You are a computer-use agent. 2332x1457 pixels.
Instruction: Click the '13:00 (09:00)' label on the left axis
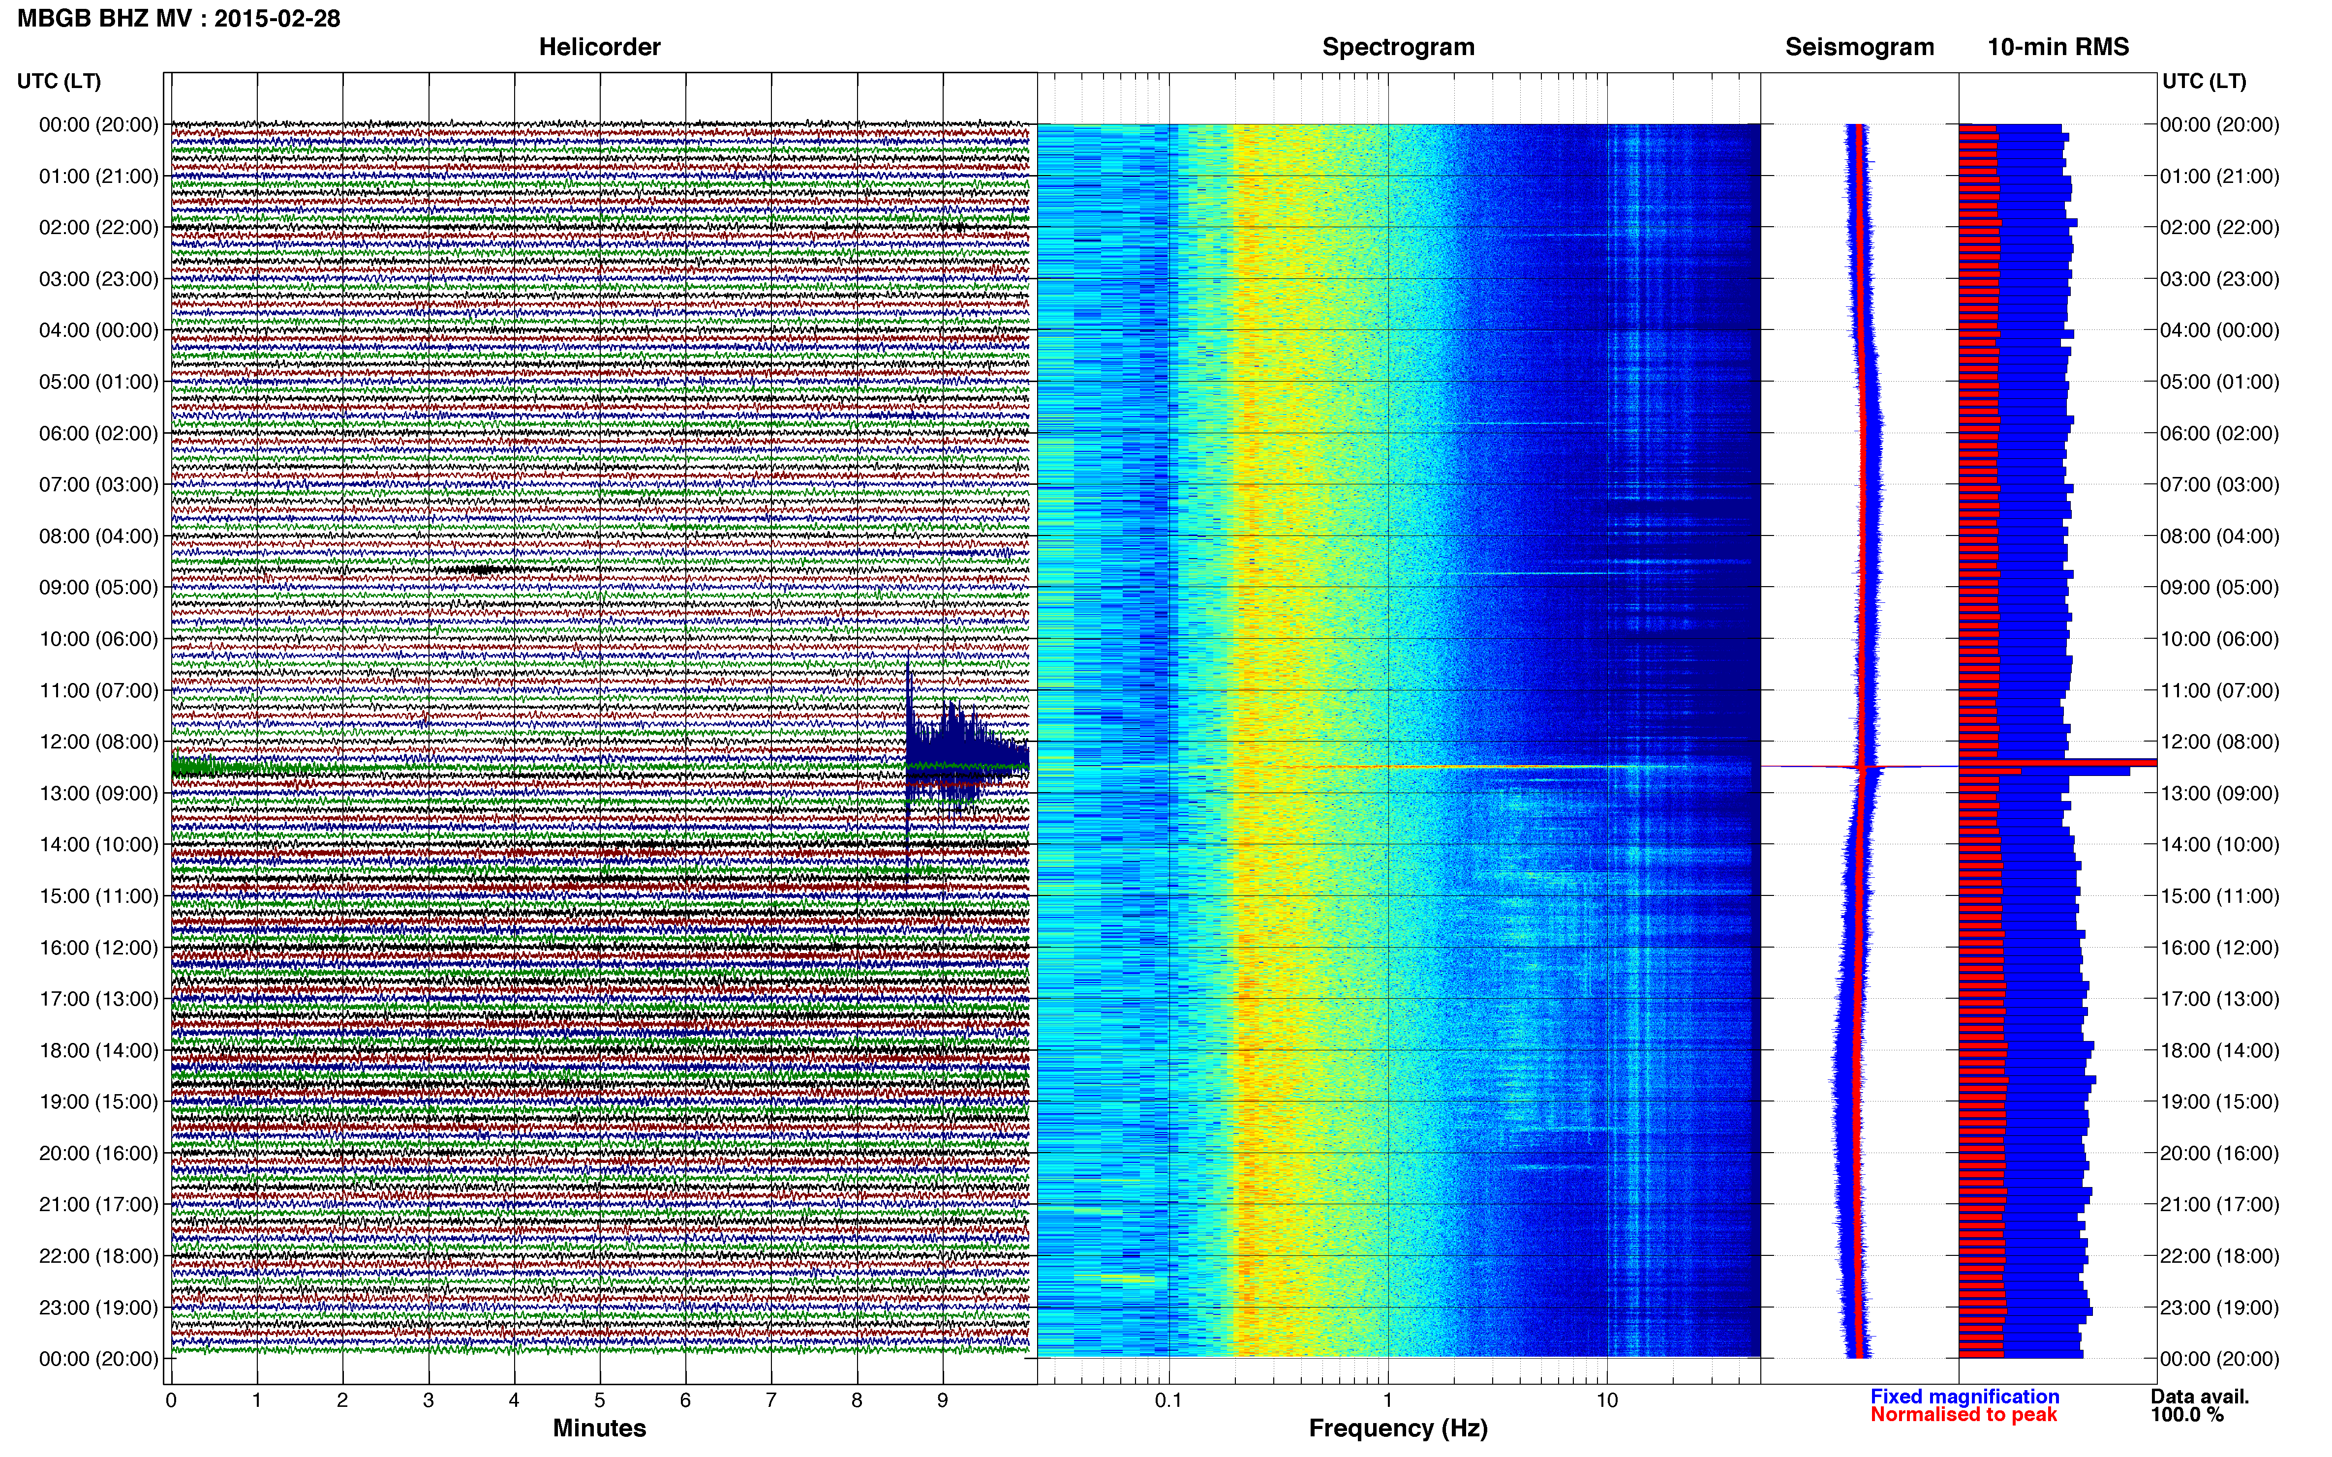point(98,793)
